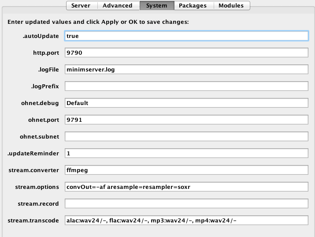The height and width of the screenshot is (237, 315).
Task: Select the .updateReminder field with value 1
Action: (186, 153)
